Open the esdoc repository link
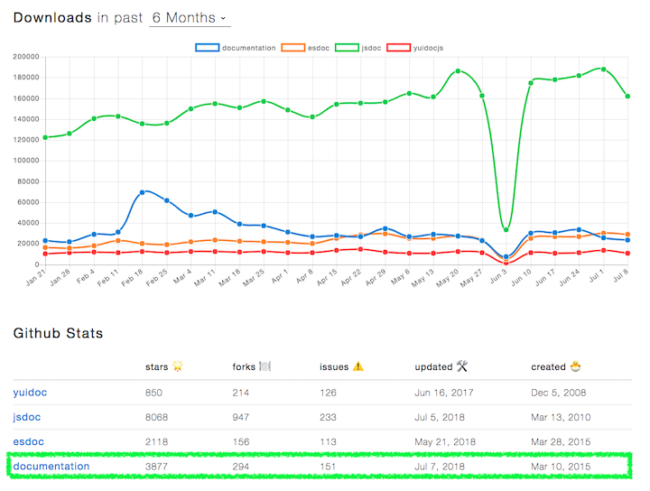The image size is (650, 491). (x=29, y=441)
